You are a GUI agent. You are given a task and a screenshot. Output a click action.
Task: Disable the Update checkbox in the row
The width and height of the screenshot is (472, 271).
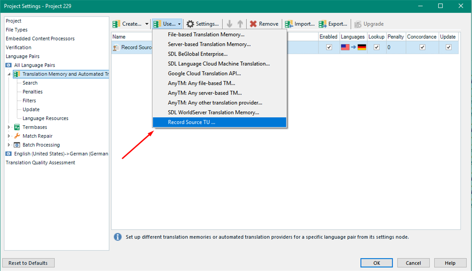pyautogui.click(x=448, y=48)
